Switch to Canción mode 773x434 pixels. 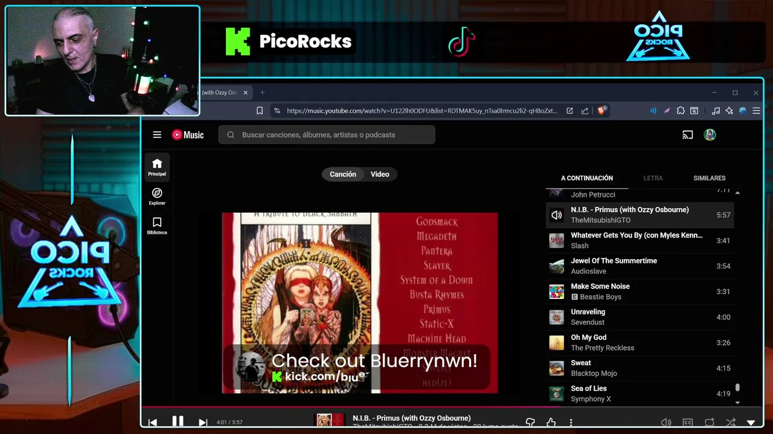[343, 174]
